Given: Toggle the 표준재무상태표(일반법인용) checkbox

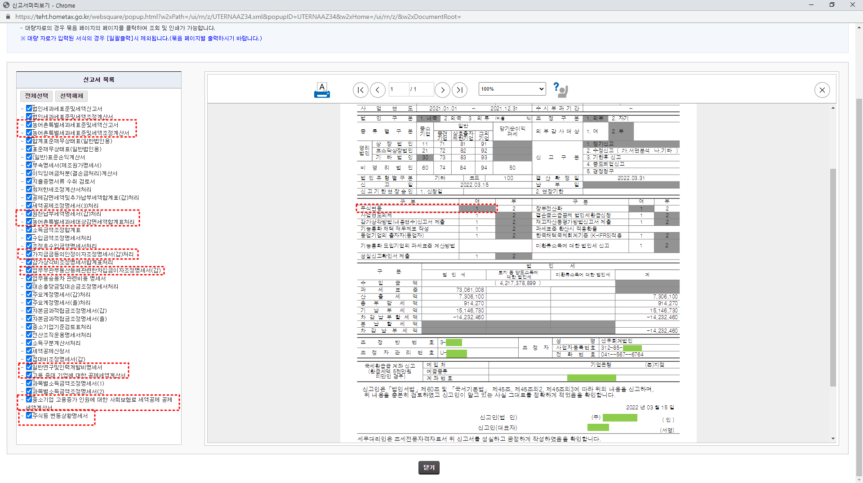Looking at the screenshot, I should click(x=29, y=149).
